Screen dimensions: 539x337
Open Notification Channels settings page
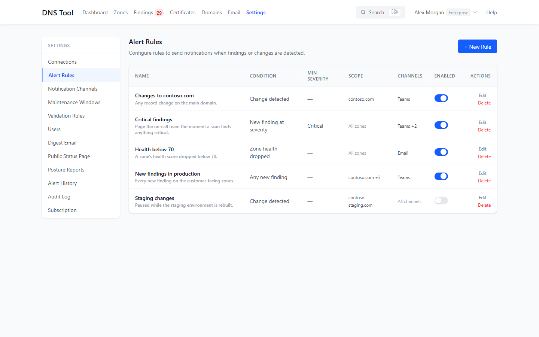[x=81, y=89]
